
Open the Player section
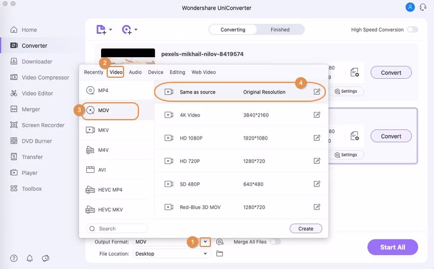pos(24,173)
